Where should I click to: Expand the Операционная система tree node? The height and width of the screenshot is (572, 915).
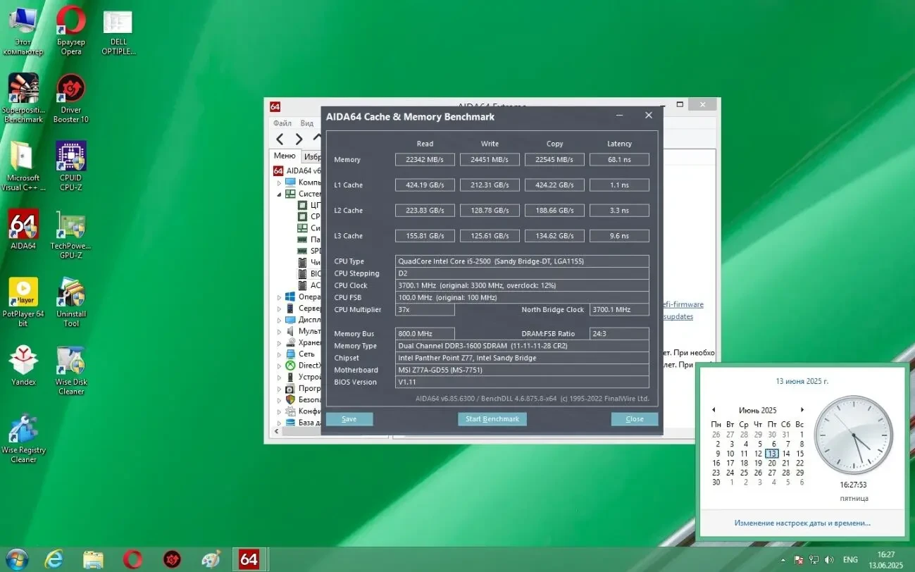278,297
